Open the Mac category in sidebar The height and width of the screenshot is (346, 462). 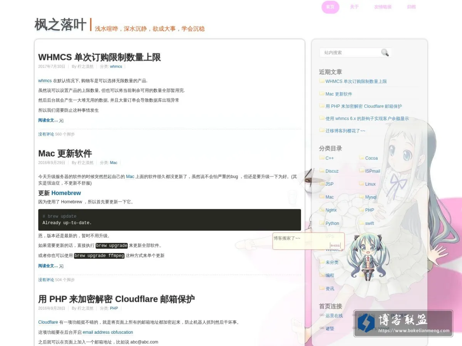[330, 197]
